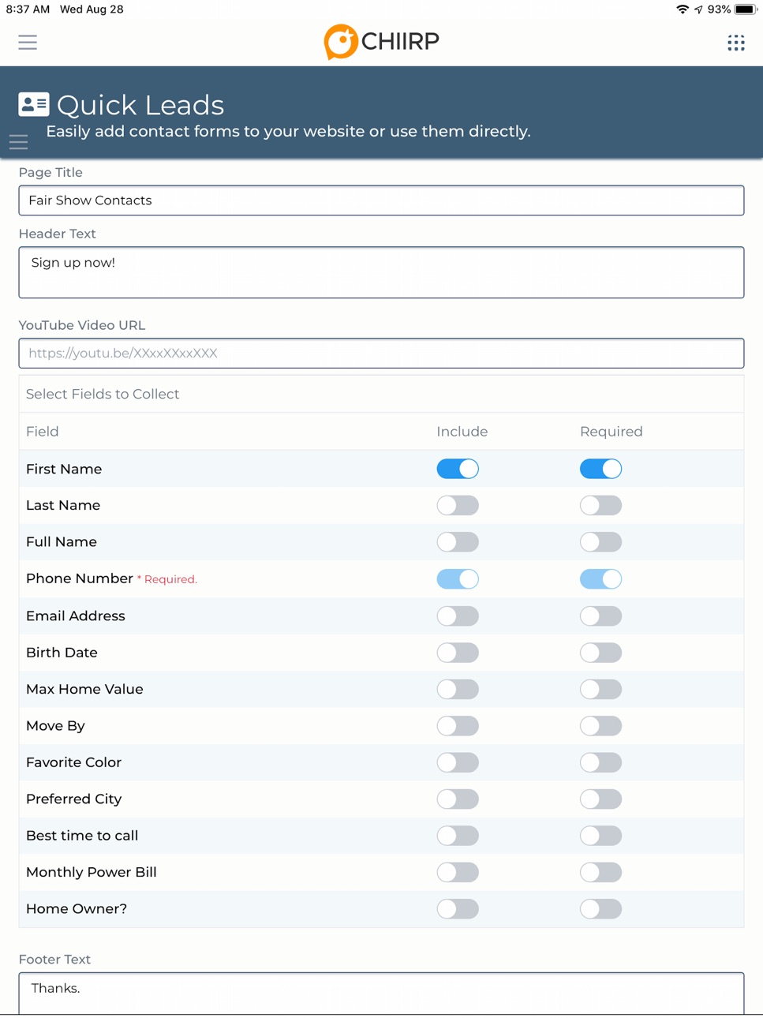
Task: Open the apps grid menu
Action: 735,43
